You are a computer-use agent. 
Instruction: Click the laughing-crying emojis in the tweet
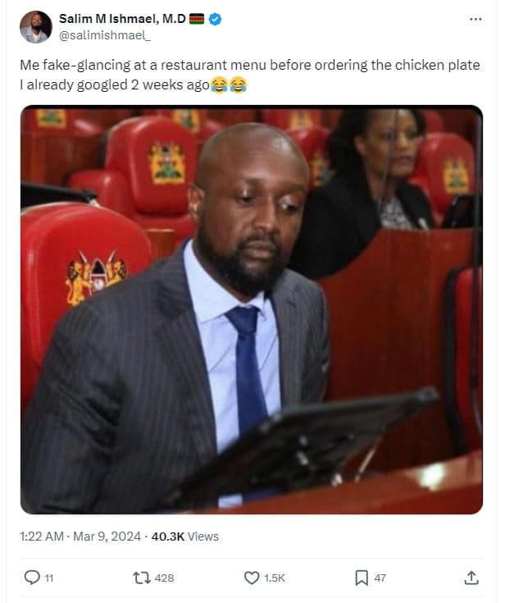coord(229,85)
